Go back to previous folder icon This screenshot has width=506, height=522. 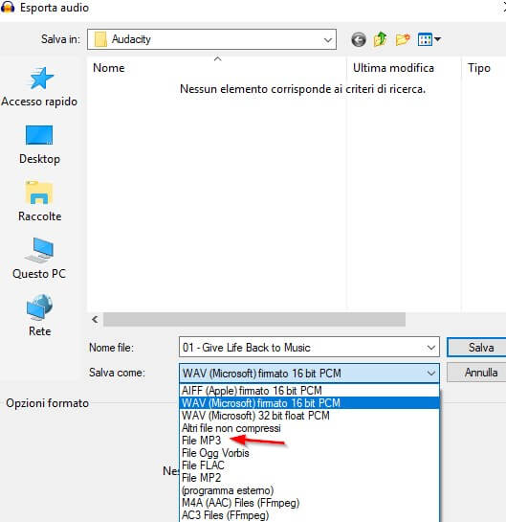359,40
